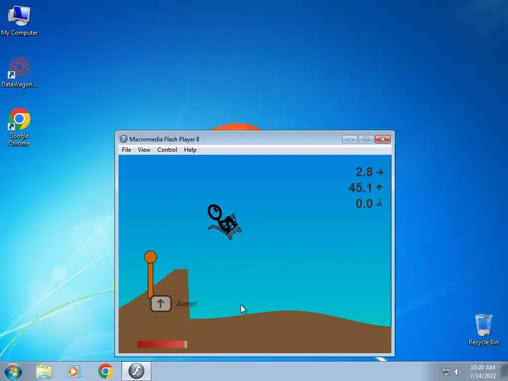Click the height value 45.1
Image resolution: width=508 pixels, height=381 pixels.
[360, 188]
